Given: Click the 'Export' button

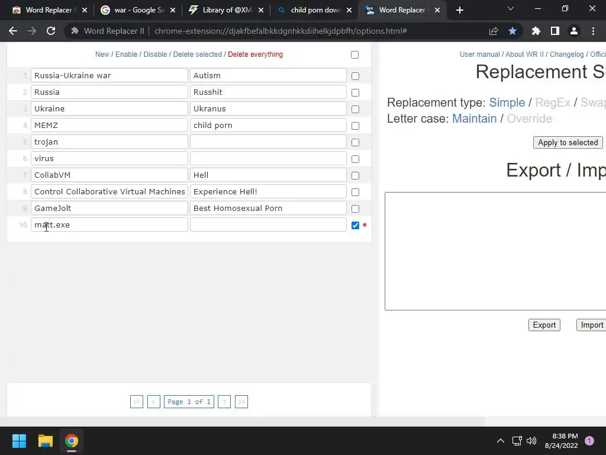Looking at the screenshot, I should click(544, 325).
